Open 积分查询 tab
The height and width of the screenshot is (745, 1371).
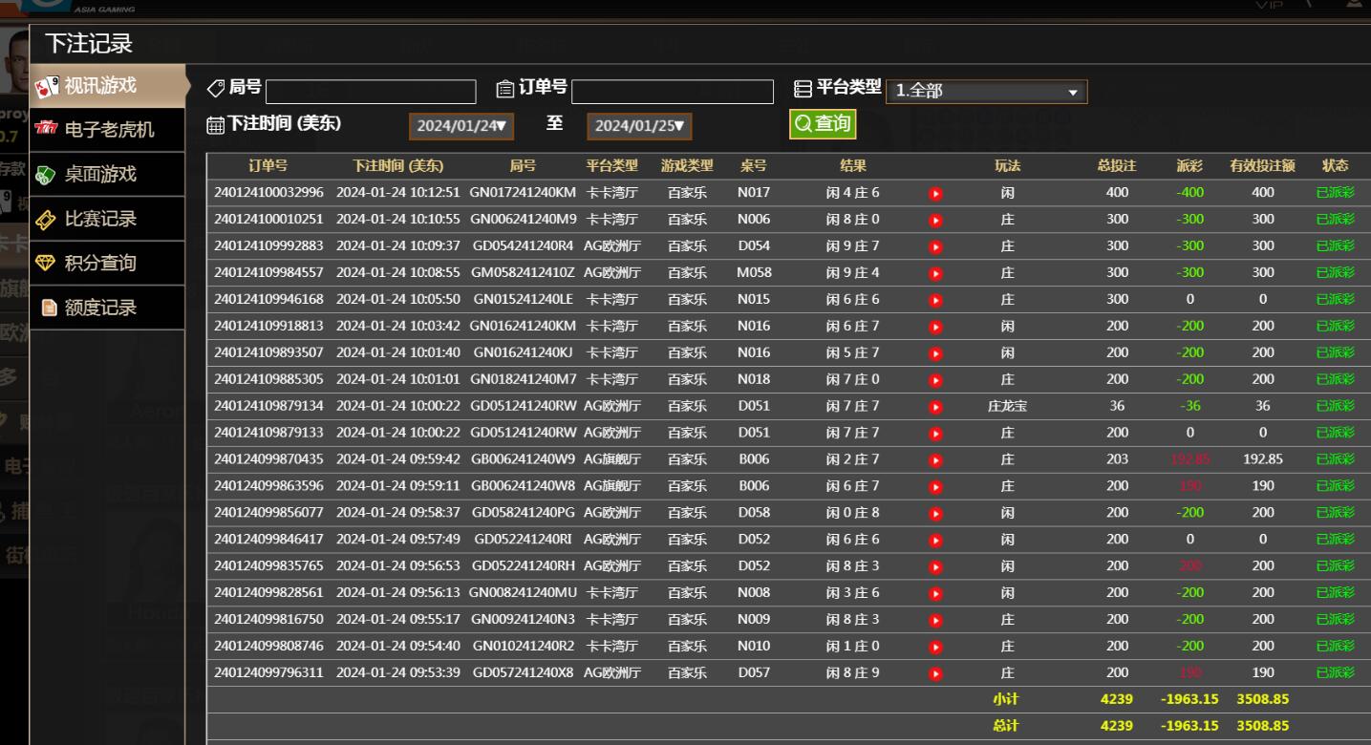[107, 264]
